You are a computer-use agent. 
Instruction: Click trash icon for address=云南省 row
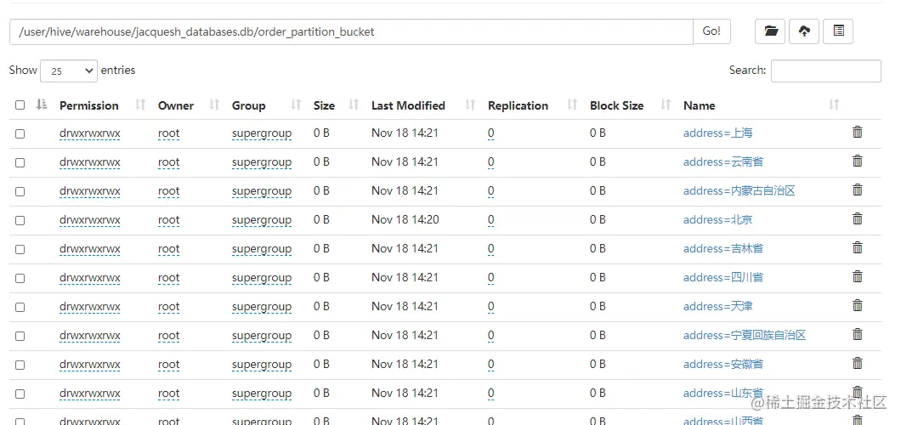tap(857, 161)
